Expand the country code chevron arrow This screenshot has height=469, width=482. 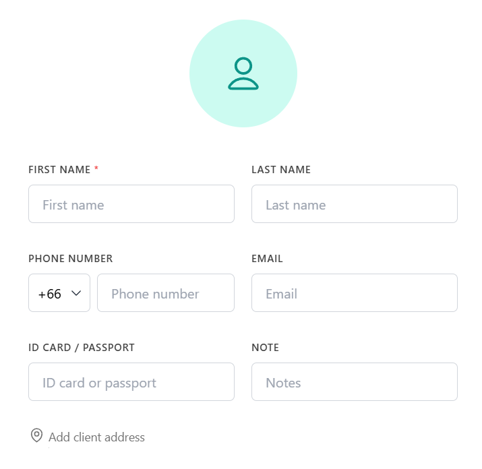76,293
